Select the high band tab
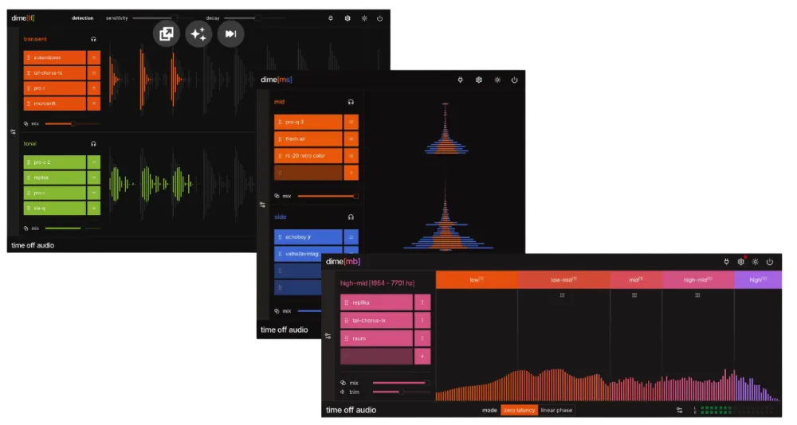Image resolution: width=797 pixels, height=425 pixels. tap(758, 280)
